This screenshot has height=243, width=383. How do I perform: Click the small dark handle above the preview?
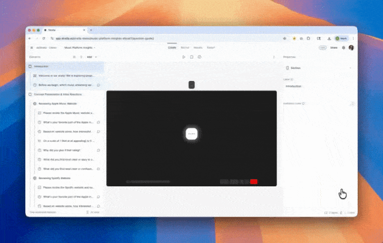point(191,85)
